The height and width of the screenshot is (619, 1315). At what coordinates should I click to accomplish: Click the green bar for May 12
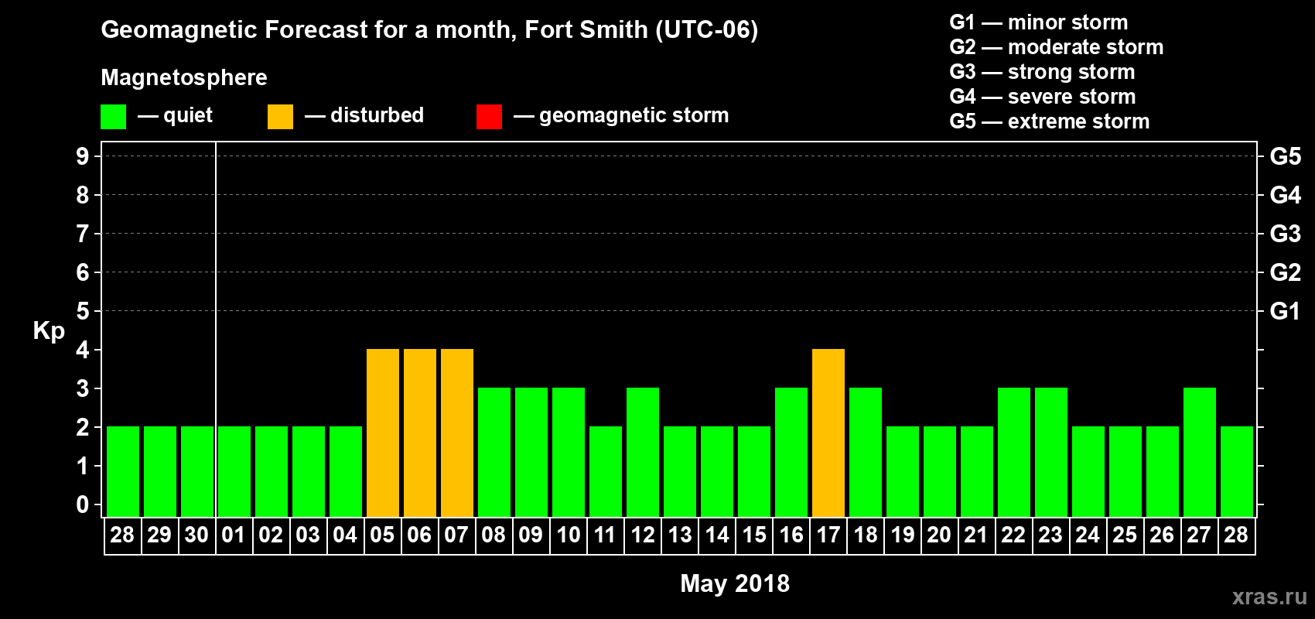[x=643, y=453]
